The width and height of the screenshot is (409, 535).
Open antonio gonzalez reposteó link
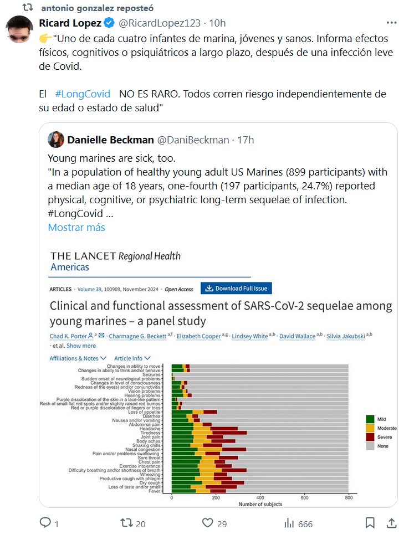pyautogui.click(x=97, y=8)
